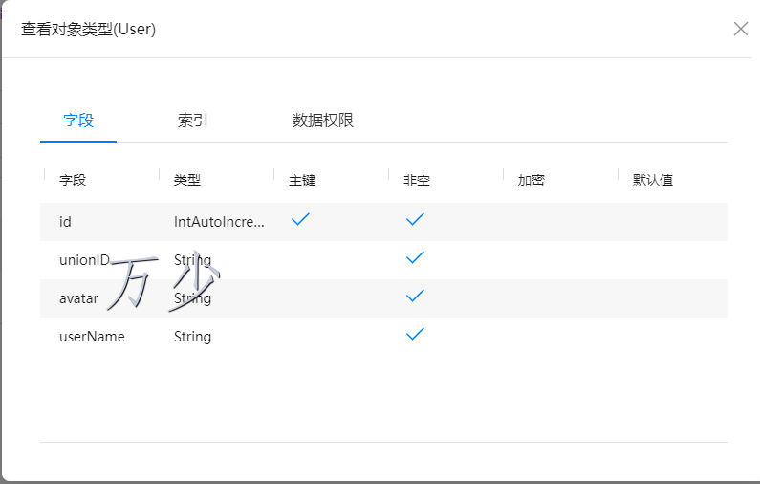Select the id field row
Image resolution: width=760 pixels, height=484 pixels.
(x=384, y=222)
